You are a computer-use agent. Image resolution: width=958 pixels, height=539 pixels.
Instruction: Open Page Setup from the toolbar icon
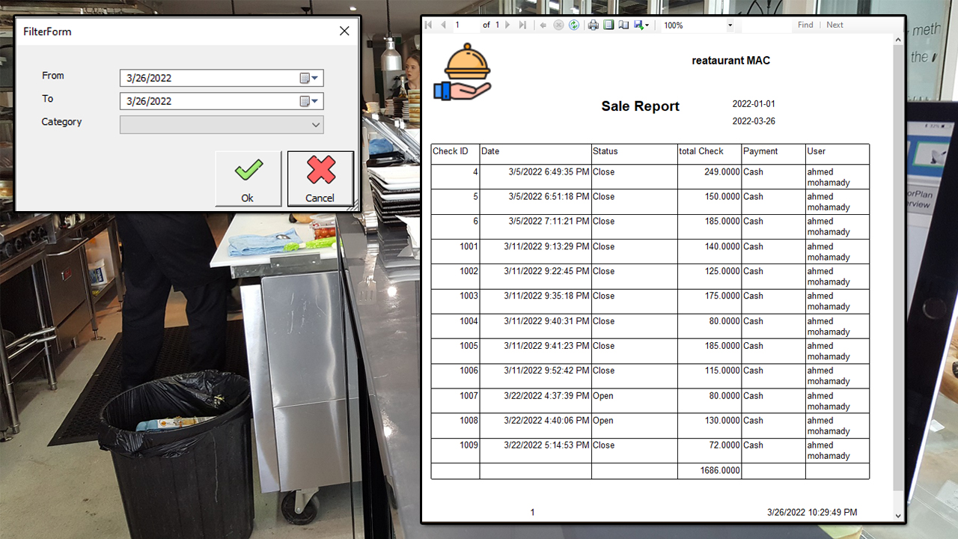point(624,25)
